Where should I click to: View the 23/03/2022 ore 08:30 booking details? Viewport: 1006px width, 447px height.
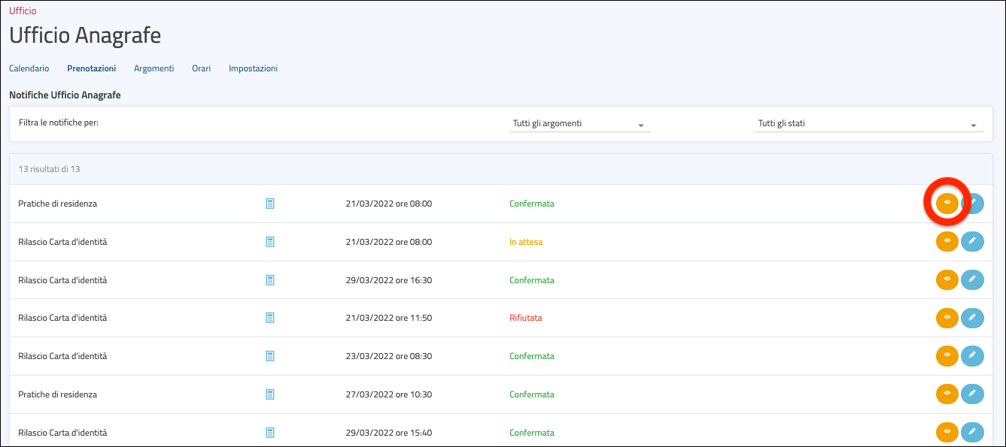[x=947, y=356]
